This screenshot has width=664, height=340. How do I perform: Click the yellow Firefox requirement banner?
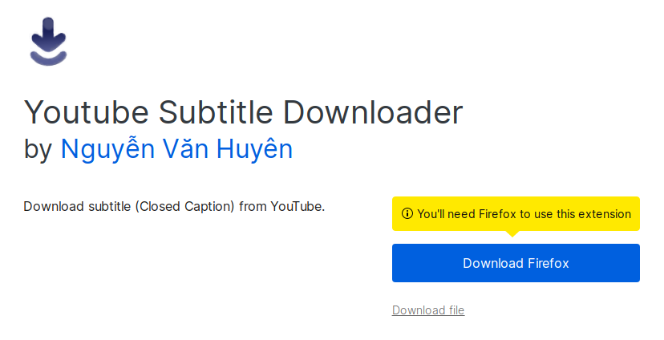[516, 214]
